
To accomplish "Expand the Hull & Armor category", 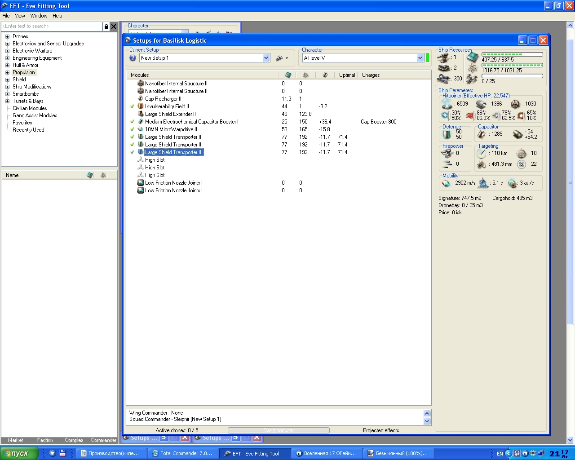I will pyautogui.click(x=7, y=65).
